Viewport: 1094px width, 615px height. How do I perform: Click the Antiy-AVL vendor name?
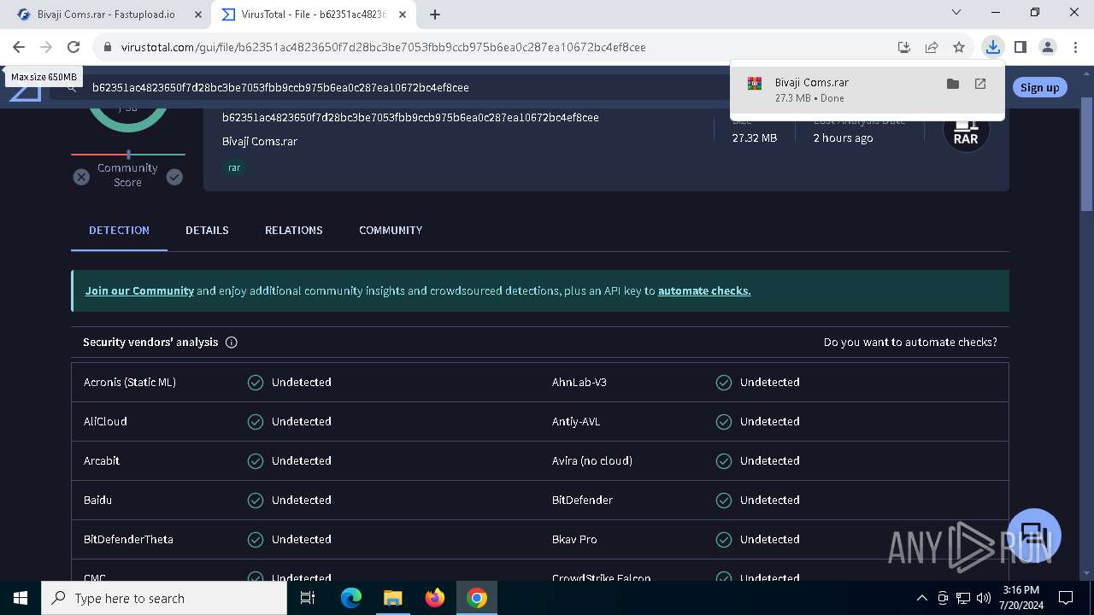[x=576, y=421]
